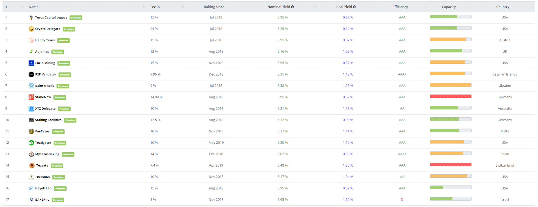The width and height of the screenshot is (538, 207).
Task: Click the Tezos Capital Legacy baker logo
Action: [x=31, y=17]
